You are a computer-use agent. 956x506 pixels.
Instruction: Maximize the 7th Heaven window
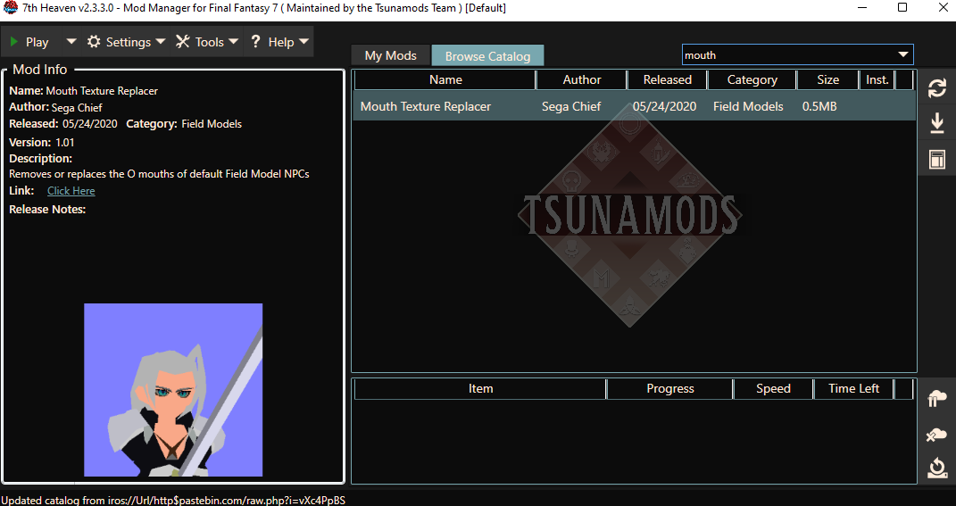[902, 7]
